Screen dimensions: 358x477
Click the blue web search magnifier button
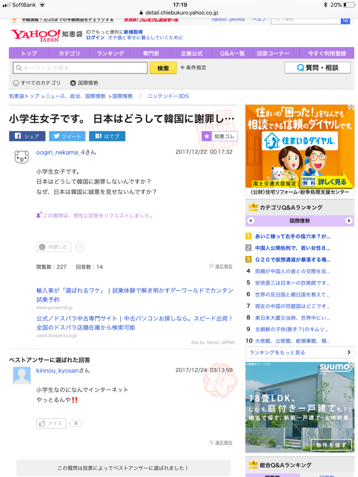[345, 20]
